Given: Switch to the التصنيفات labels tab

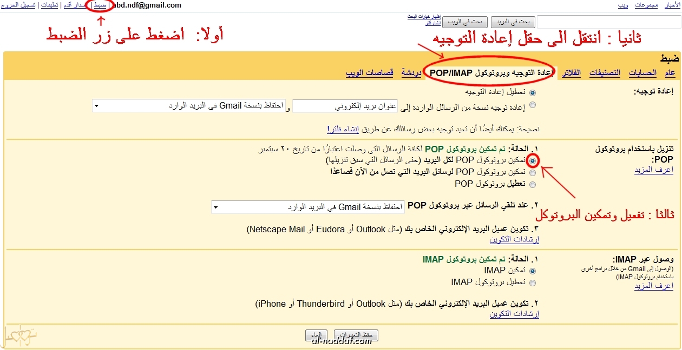Looking at the screenshot, I should pos(605,73).
